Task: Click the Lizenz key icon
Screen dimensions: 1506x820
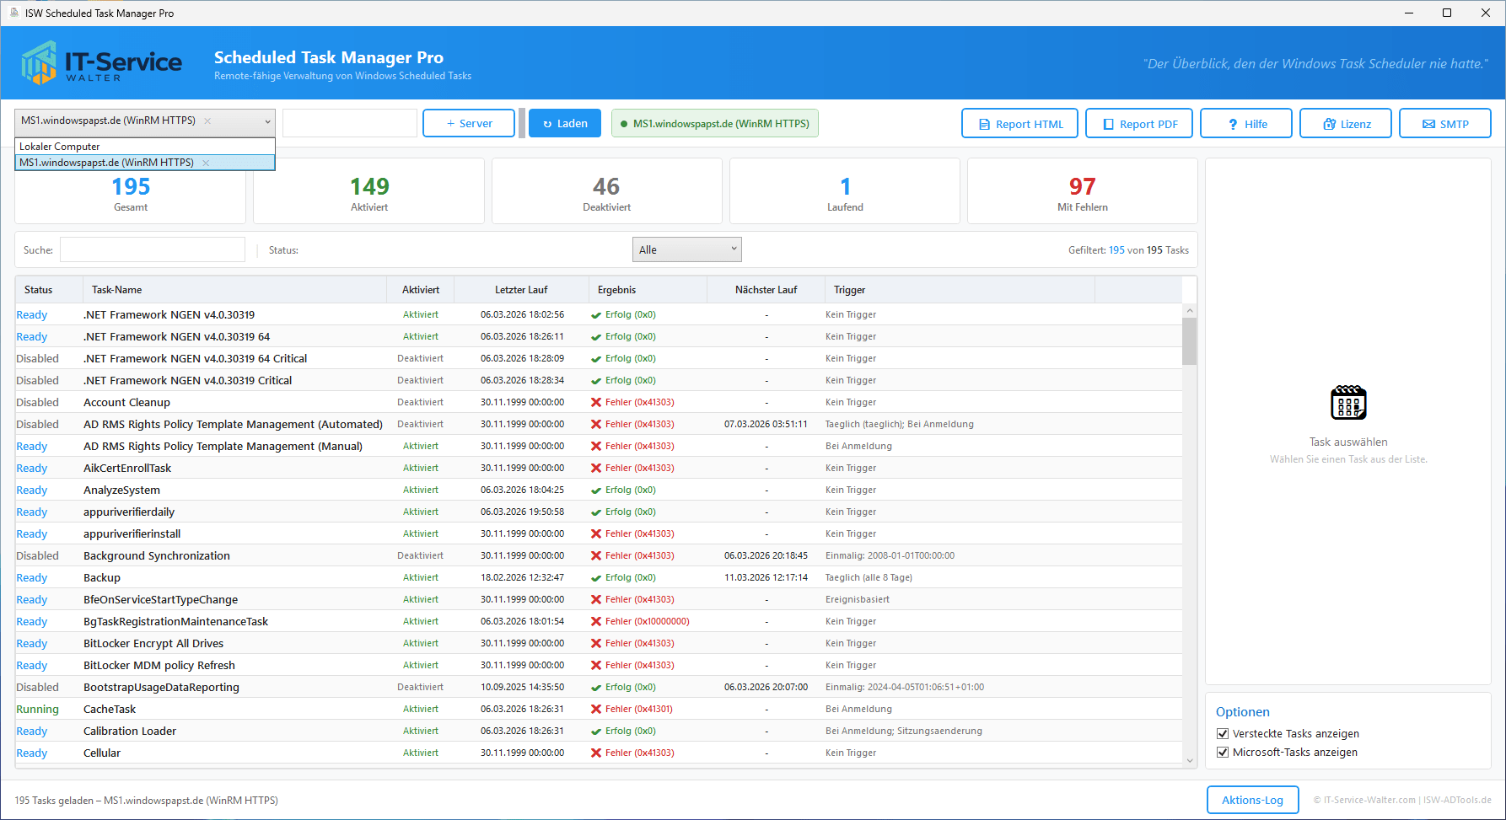Action: click(1329, 124)
